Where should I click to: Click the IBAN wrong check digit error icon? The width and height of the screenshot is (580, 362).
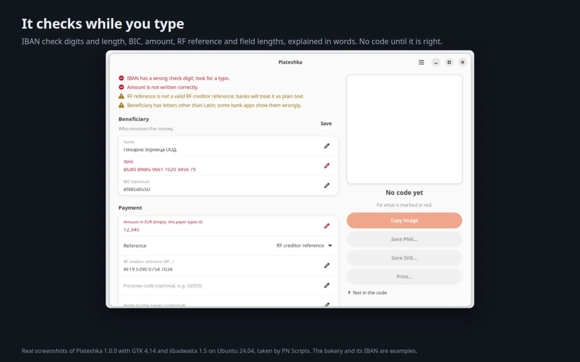pyautogui.click(x=121, y=78)
